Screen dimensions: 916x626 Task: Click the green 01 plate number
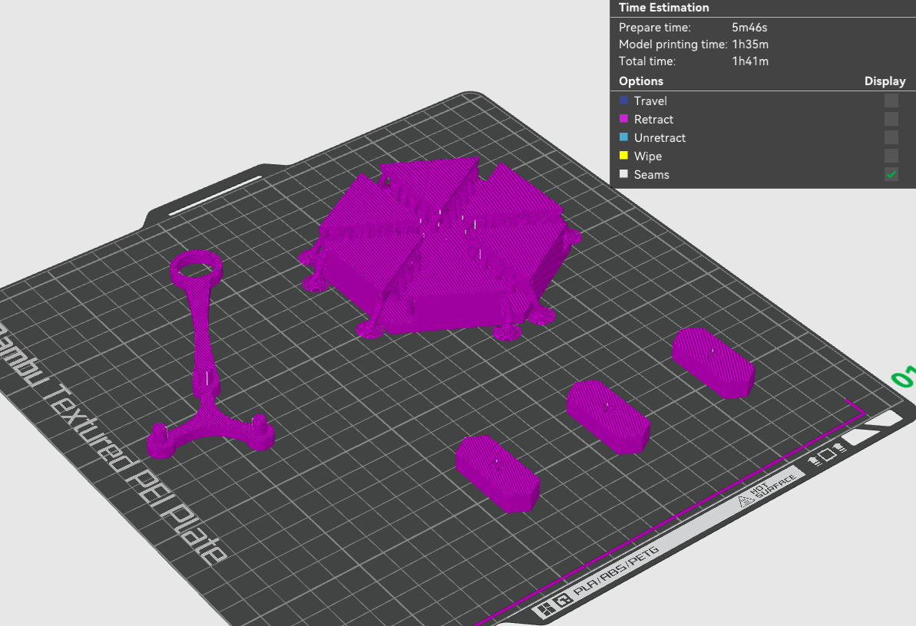point(904,377)
